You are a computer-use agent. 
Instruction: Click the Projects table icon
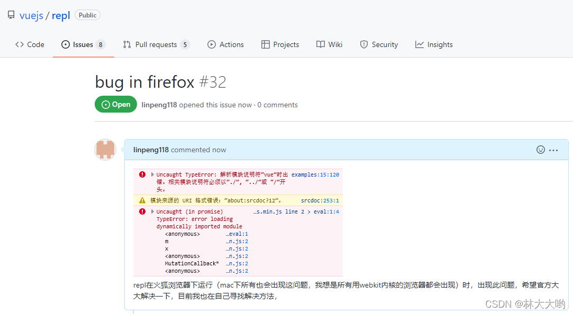[x=265, y=44]
